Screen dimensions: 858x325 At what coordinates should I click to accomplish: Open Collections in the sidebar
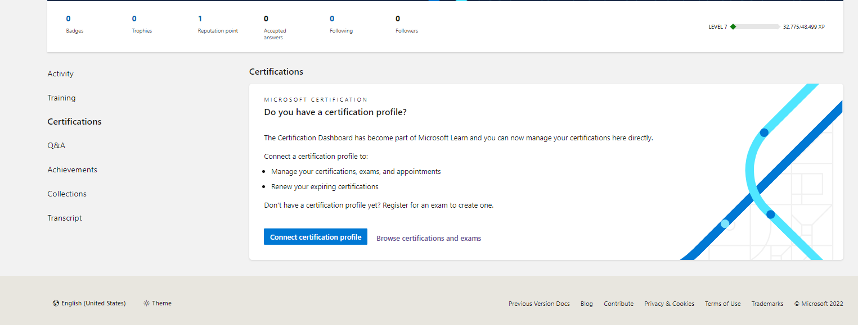67,194
